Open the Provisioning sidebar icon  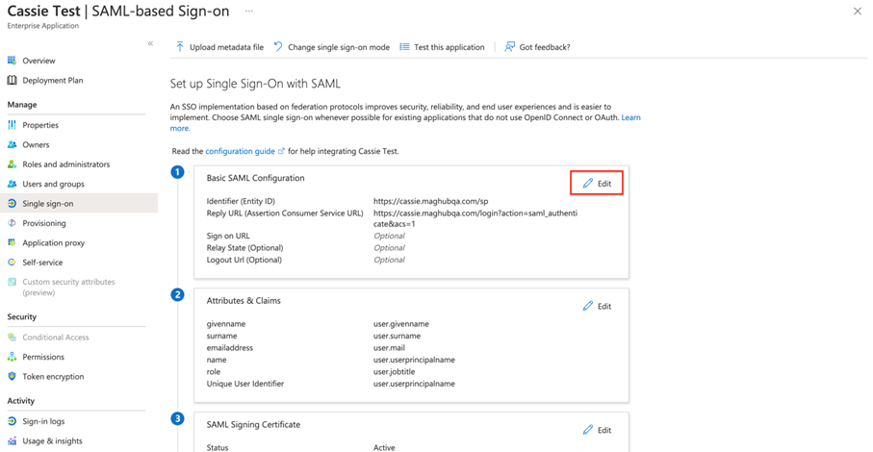12,223
